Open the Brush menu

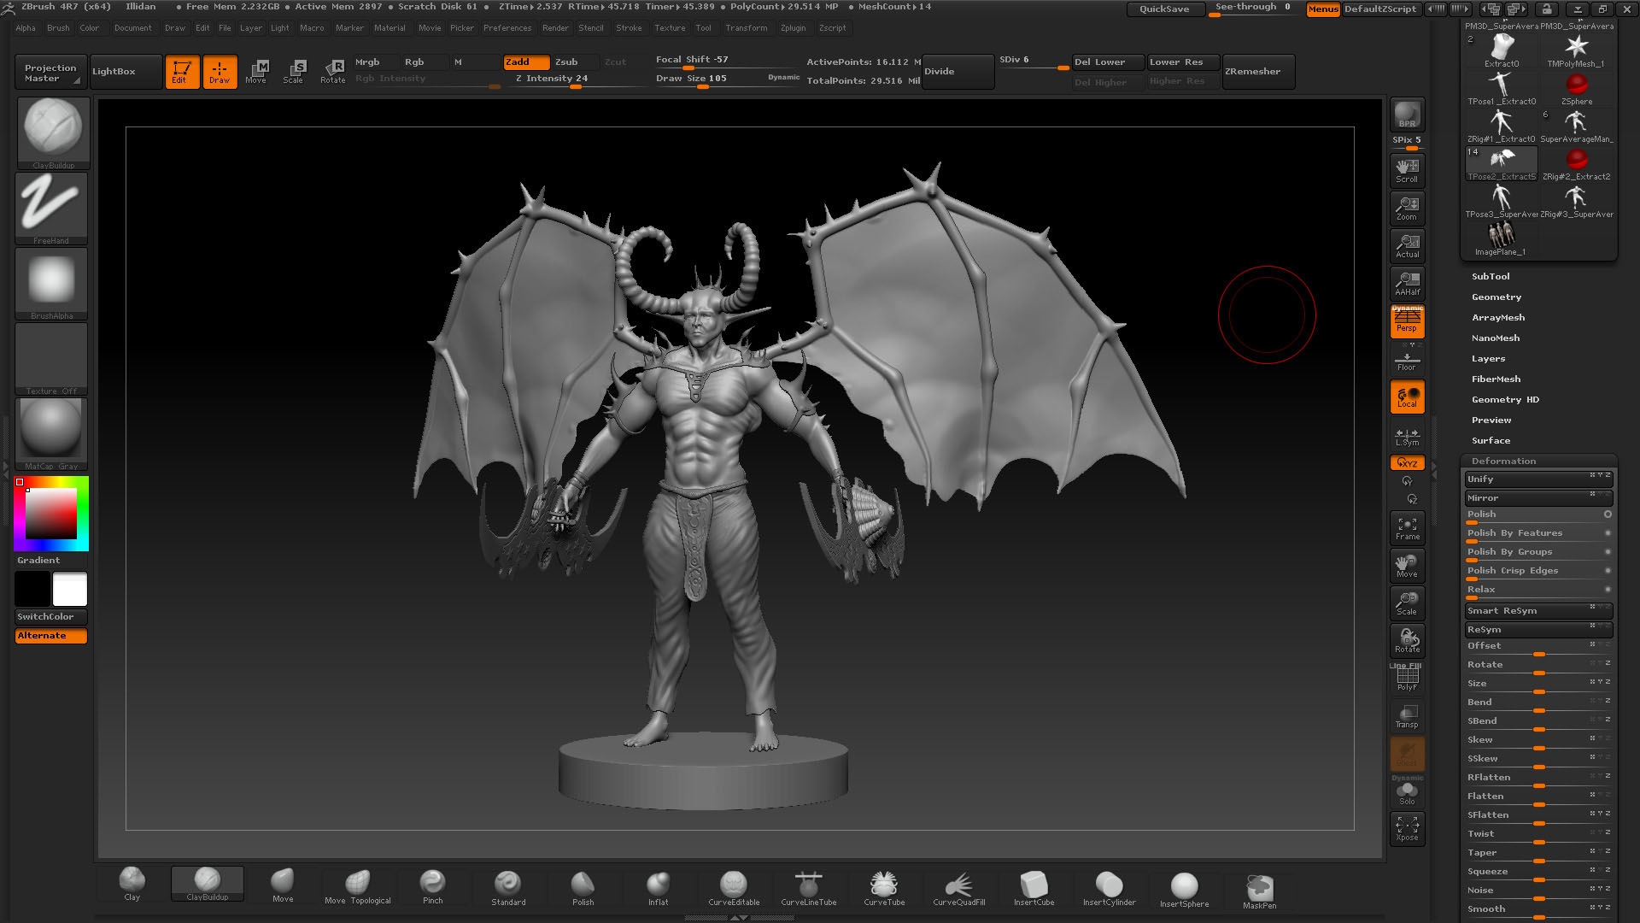(x=58, y=28)
